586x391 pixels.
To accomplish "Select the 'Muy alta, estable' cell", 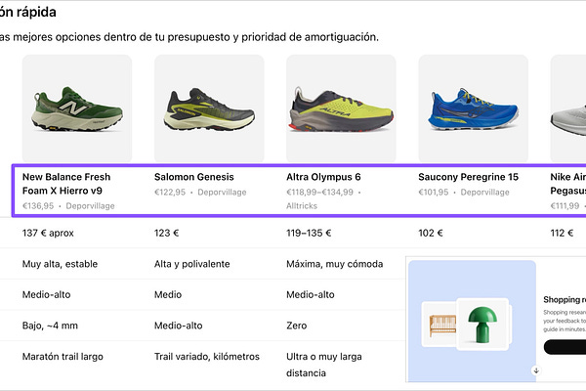I will pos(60,264).
